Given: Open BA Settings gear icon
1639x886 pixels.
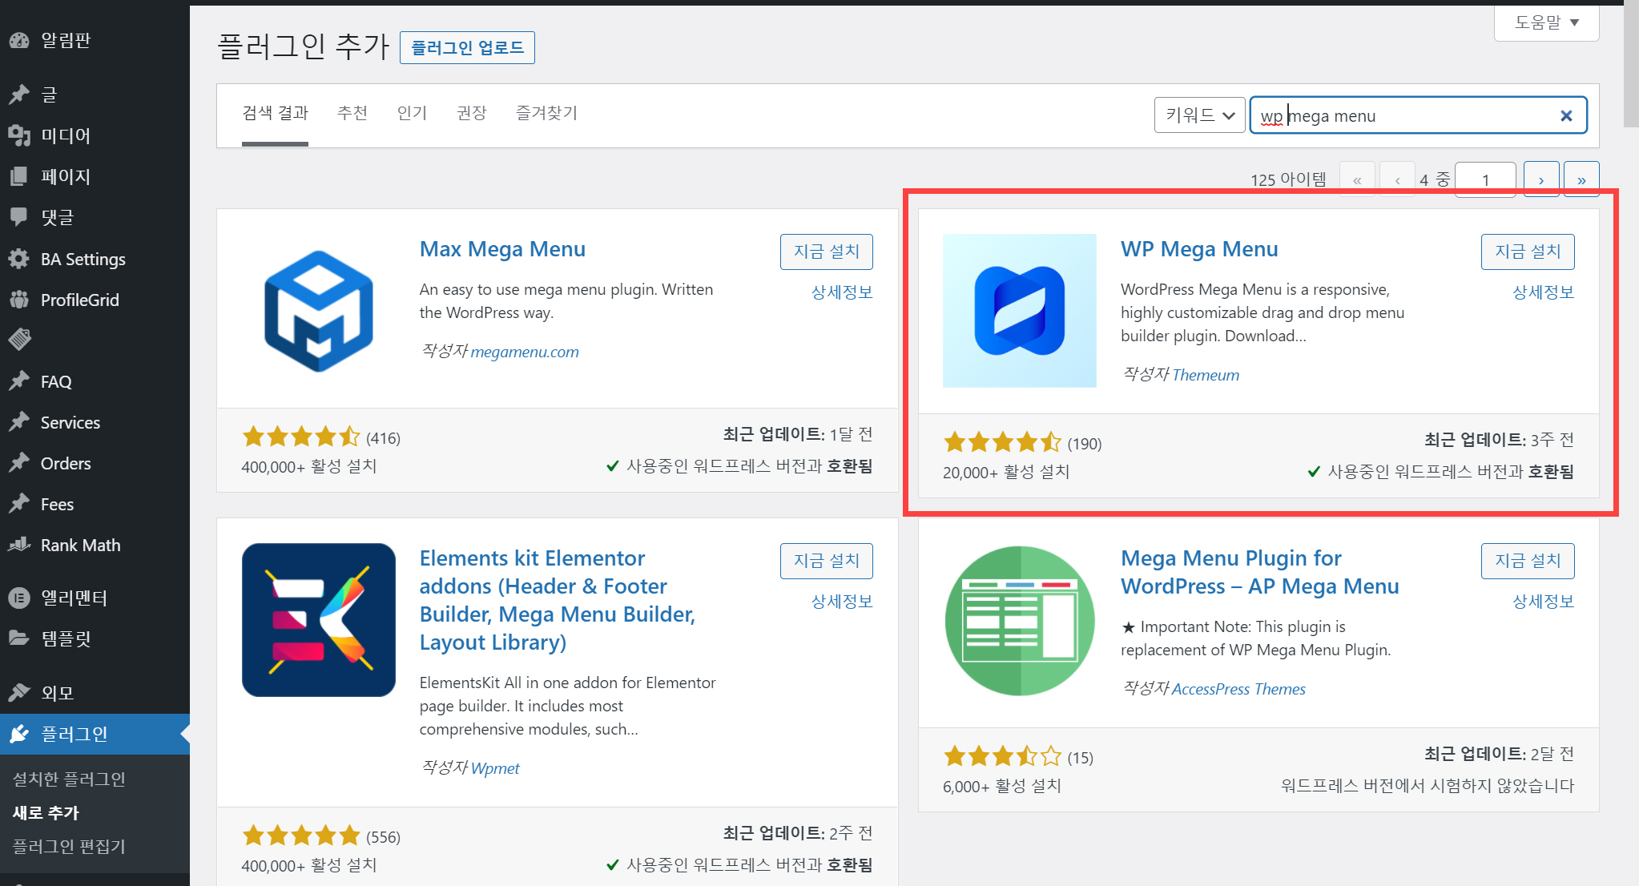Looking at the screenshot, I should (19, 259).
